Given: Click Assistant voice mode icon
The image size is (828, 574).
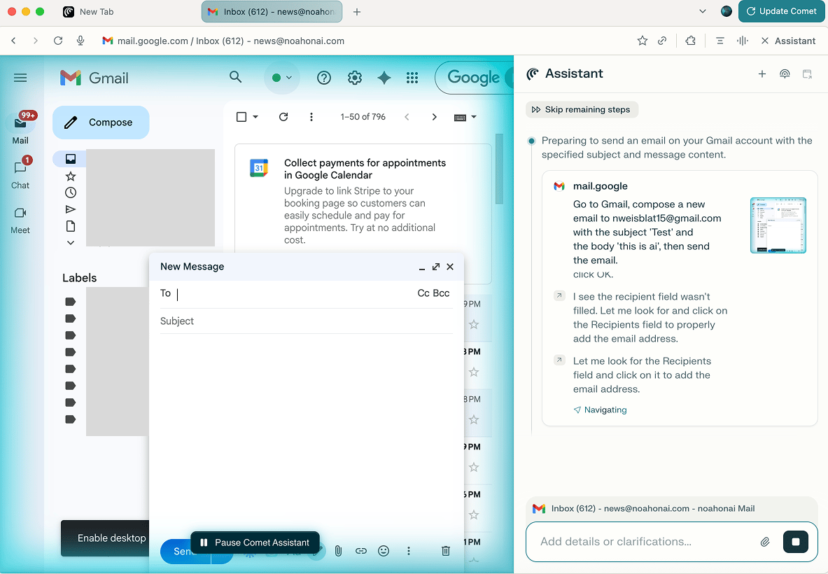Looking at the screenshot, I should [785, 74].
